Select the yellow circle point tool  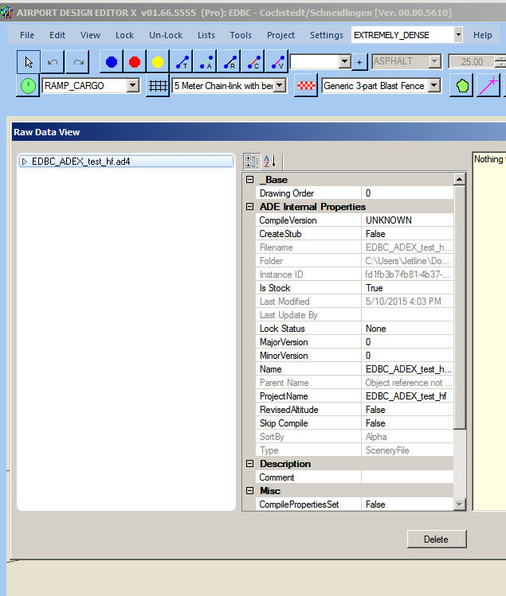coord(158,62)
